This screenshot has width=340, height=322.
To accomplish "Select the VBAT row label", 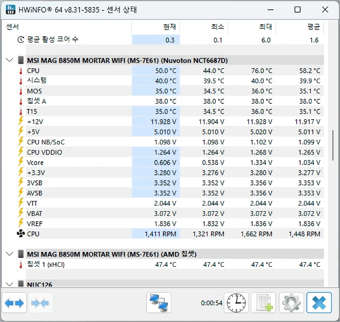I will pos(35,214).
